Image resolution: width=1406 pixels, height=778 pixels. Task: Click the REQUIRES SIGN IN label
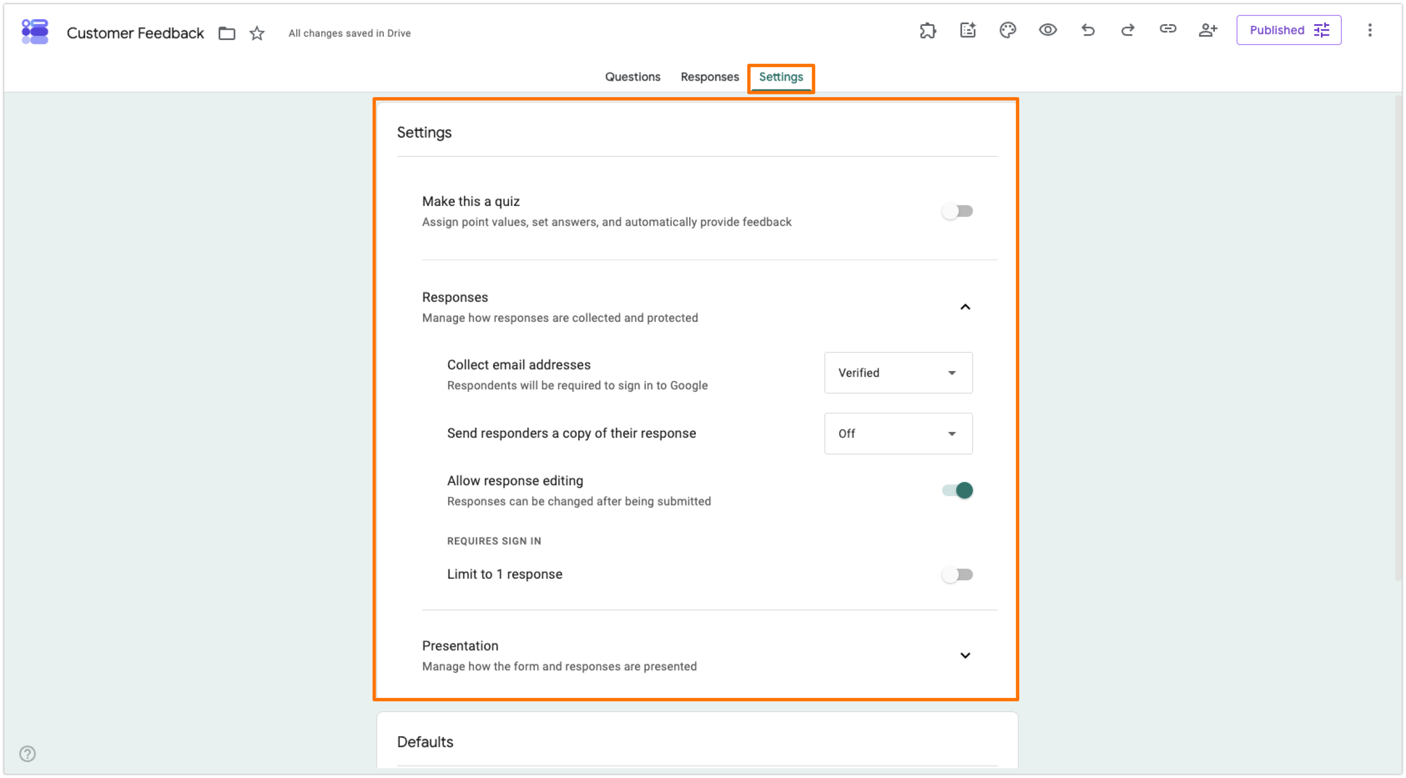tap(494, 541)
